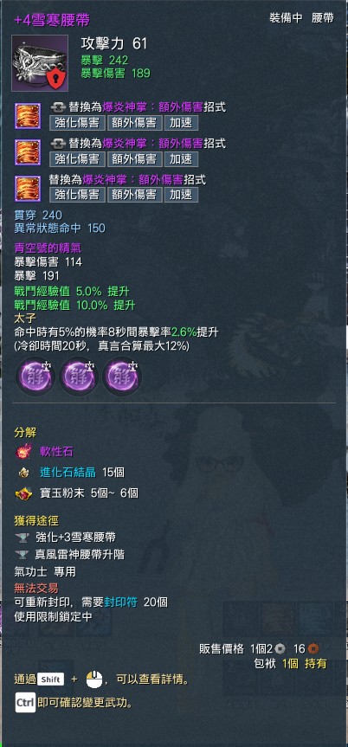Screen dimensions: 348x747
Task: Click the third purple gem socket orb
Action: (121, 377)
